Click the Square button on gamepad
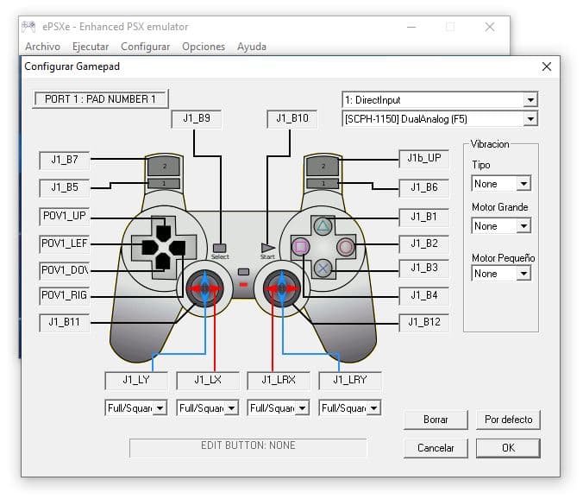 pos(300,247)
